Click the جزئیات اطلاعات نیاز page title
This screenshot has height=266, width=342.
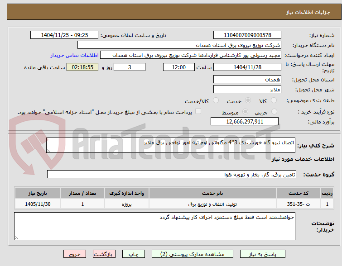308,12
